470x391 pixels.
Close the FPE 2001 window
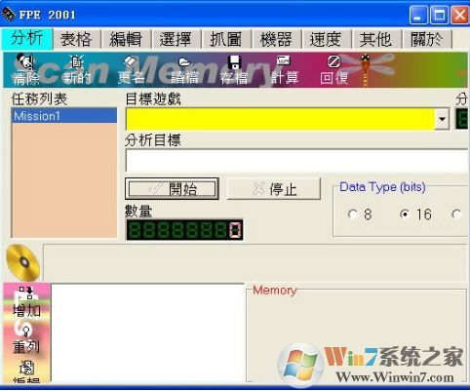coord(459,15)
